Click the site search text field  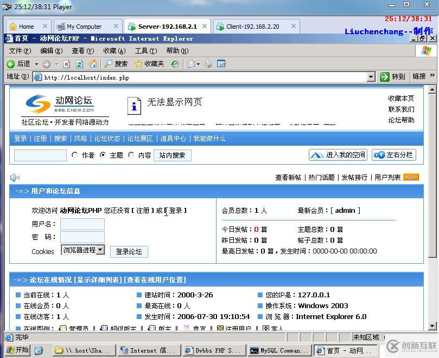40,155
